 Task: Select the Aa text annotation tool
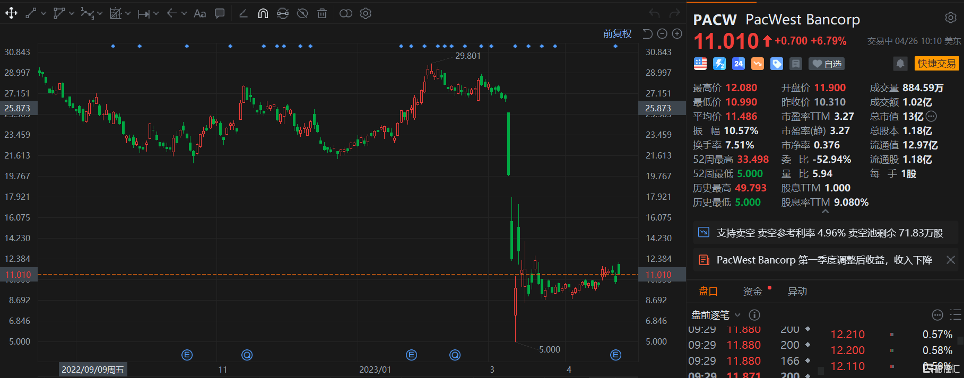(x=200, y=13)
